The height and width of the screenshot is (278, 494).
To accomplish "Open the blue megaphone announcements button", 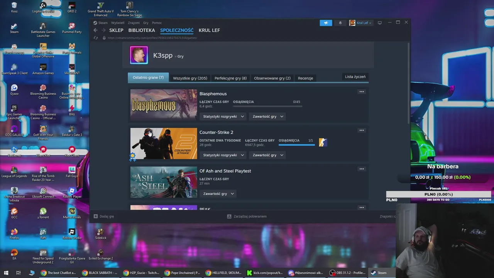I will (x=326, y=23).
